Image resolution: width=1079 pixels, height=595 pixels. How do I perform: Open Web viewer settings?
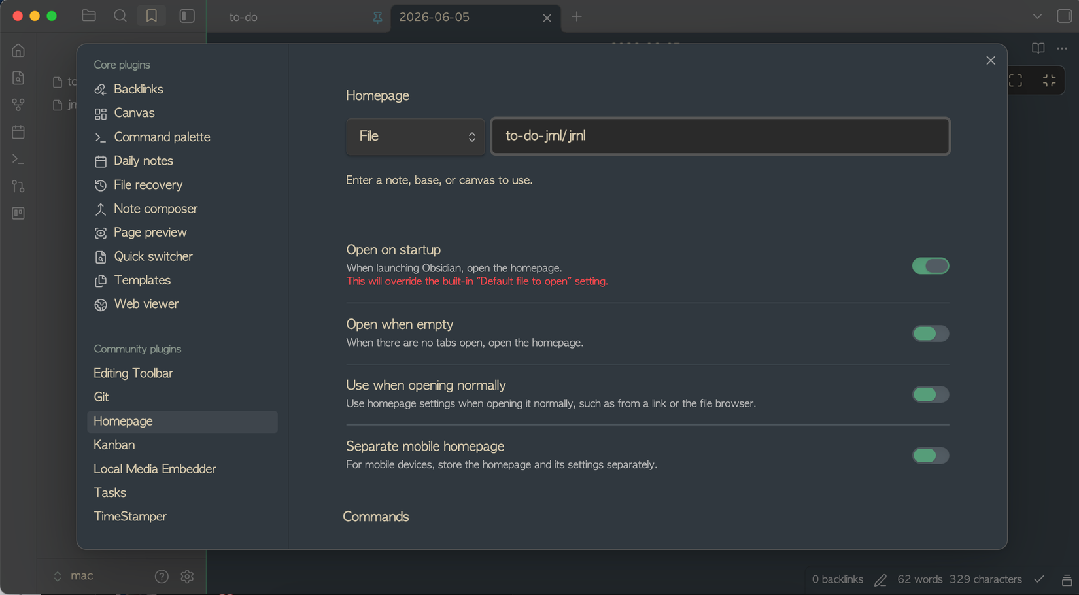tap(182, 304)
